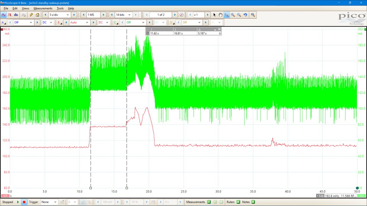Add a measurement with the plus button
Image resolution: width=367 pixels, height=206 pixels.
coord(209,202)
